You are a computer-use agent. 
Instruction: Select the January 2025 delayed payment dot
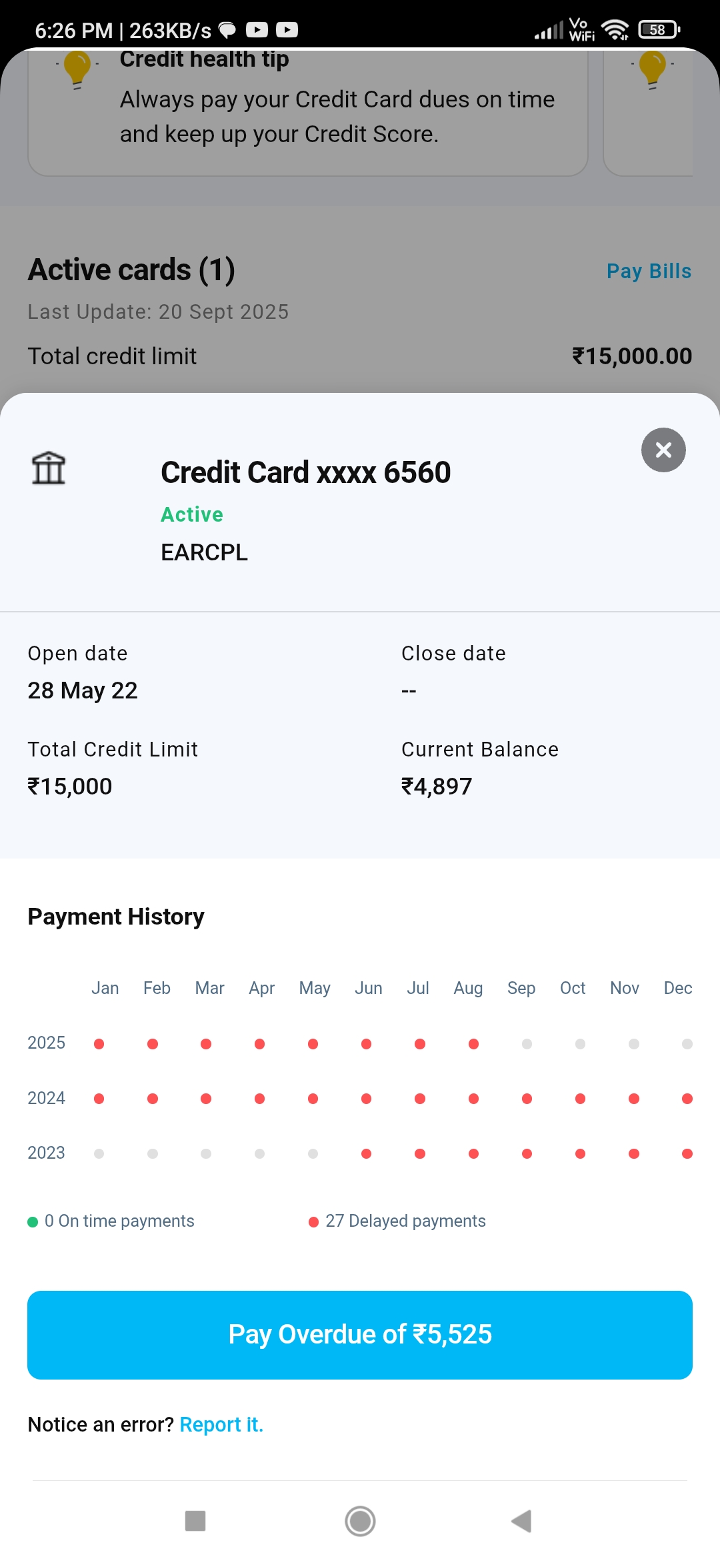[99, 1044]
